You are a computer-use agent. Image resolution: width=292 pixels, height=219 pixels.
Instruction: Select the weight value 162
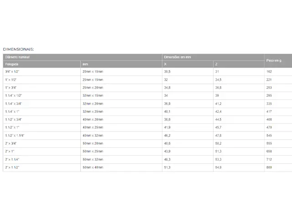(269, 72)
